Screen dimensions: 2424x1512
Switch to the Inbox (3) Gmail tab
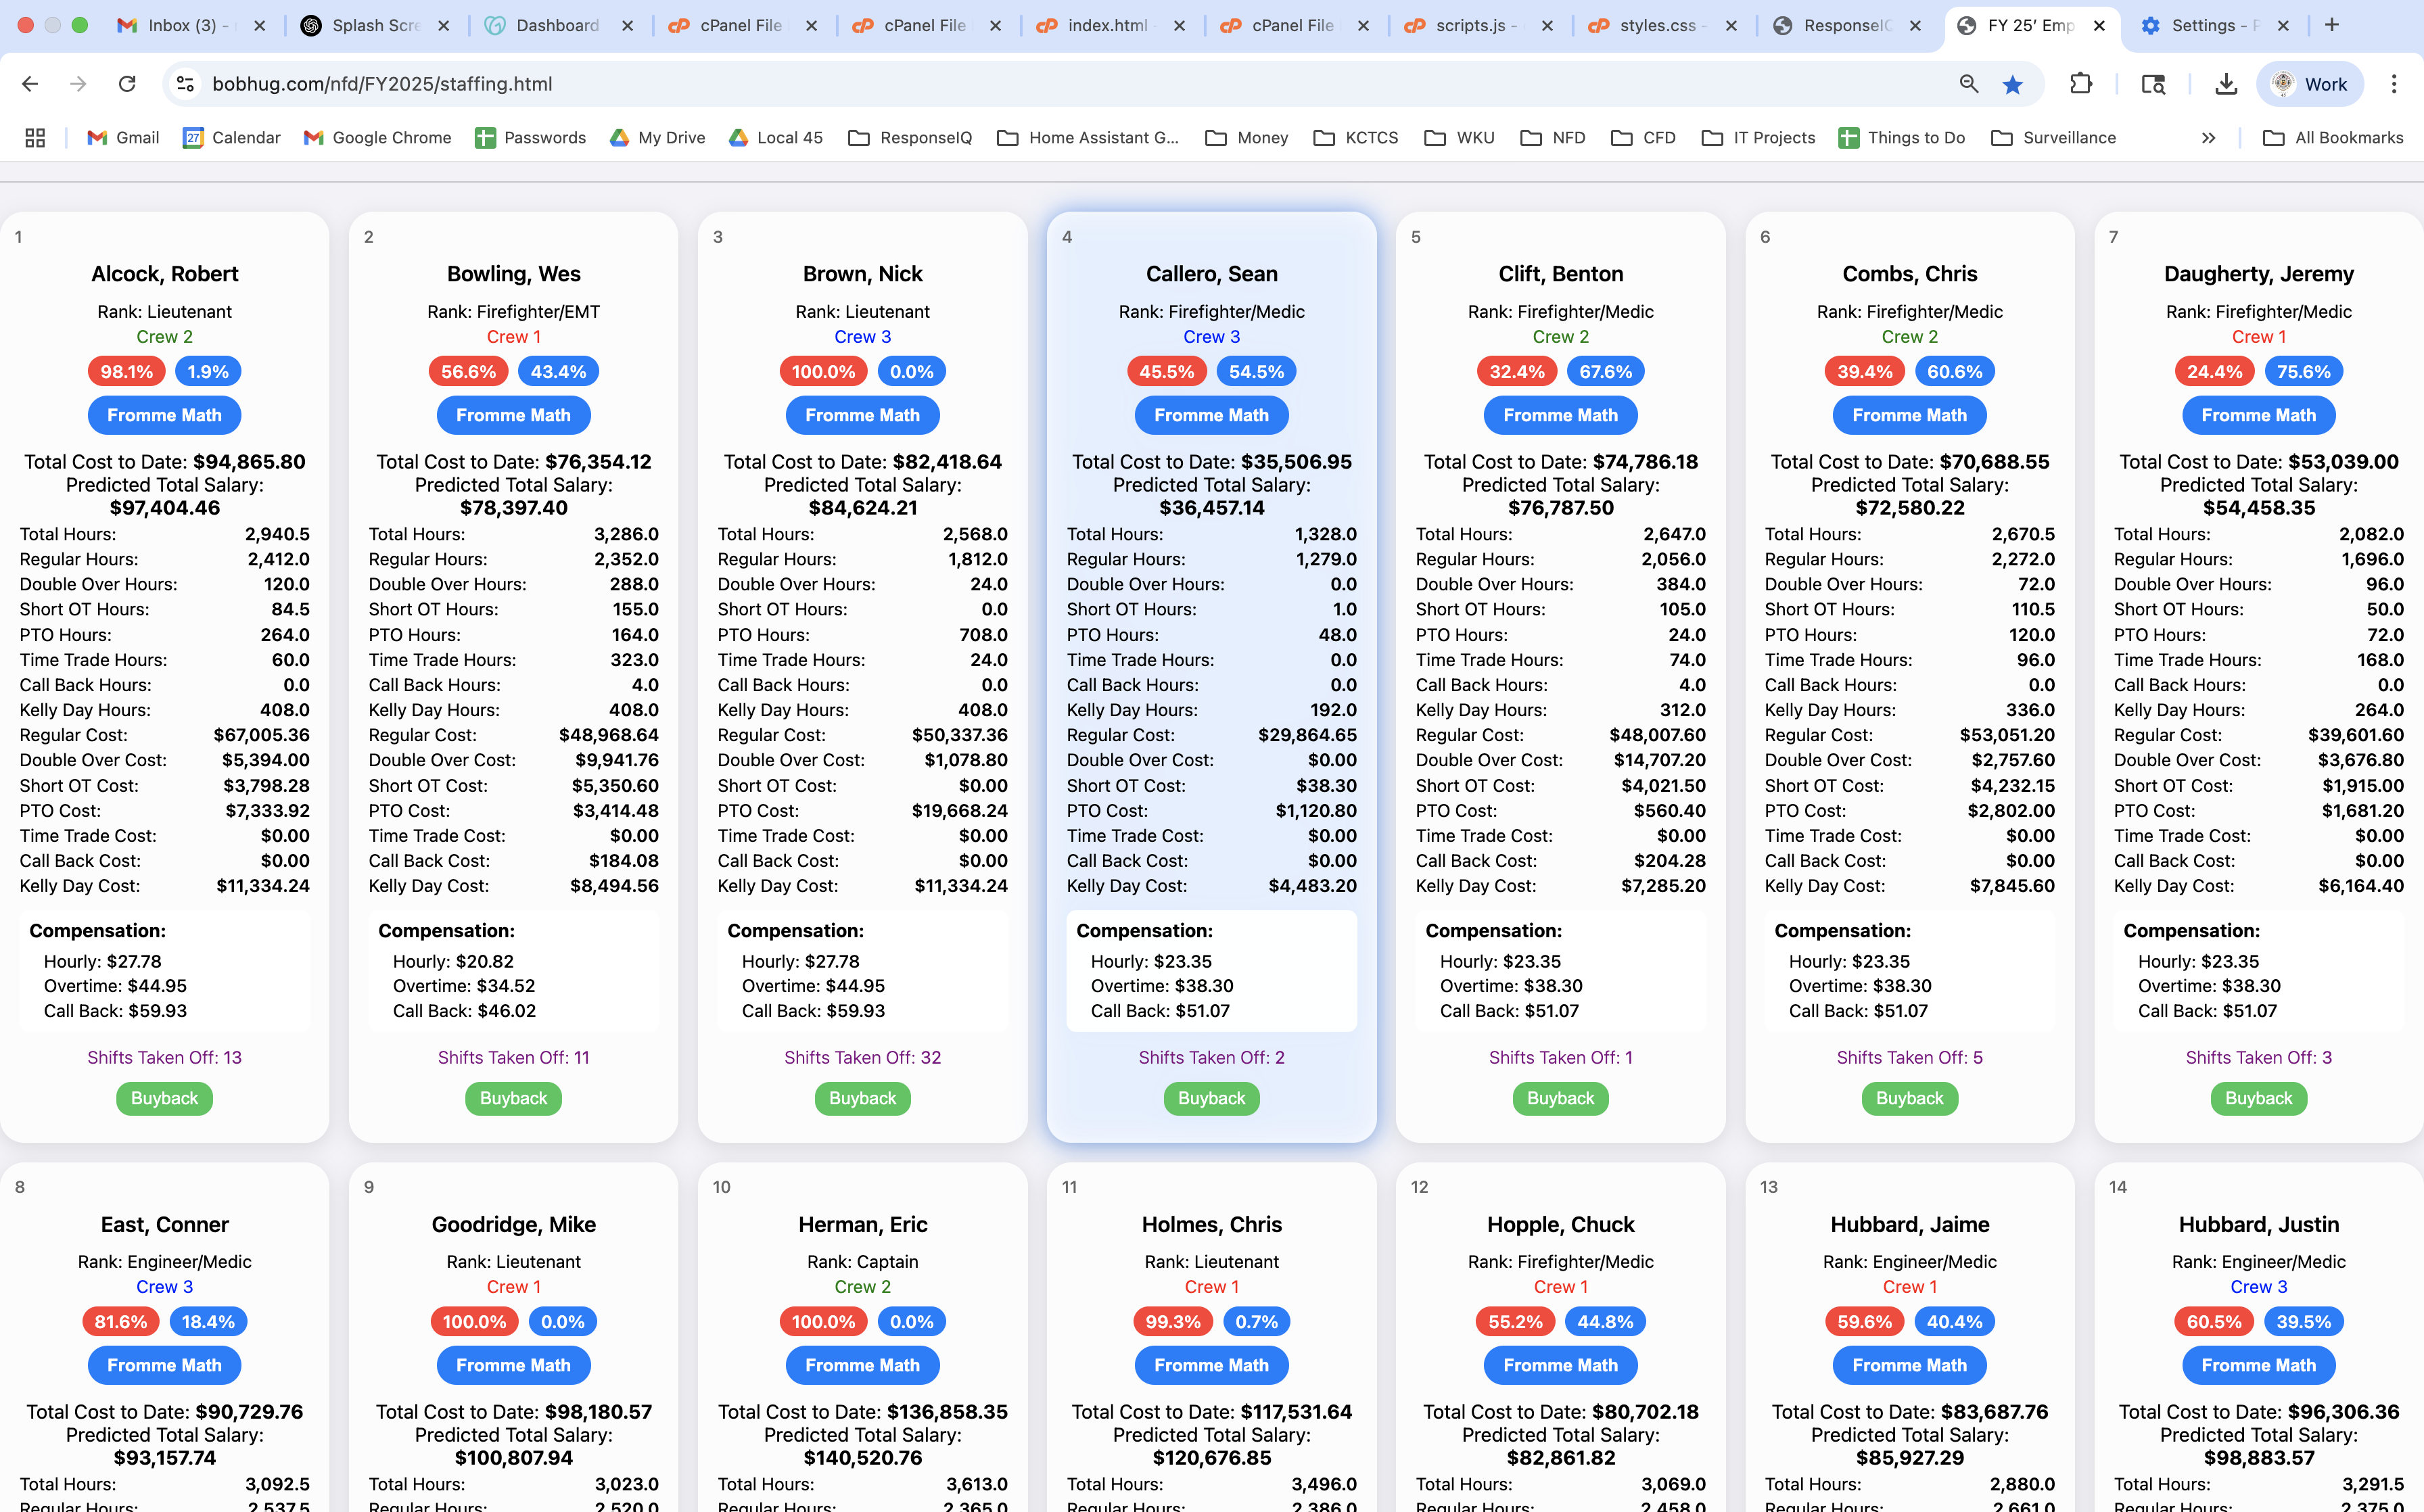[186, 25]
